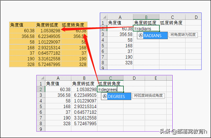
Task: Select column A header in bottom sheet
Action: click(x=58, y=78)
